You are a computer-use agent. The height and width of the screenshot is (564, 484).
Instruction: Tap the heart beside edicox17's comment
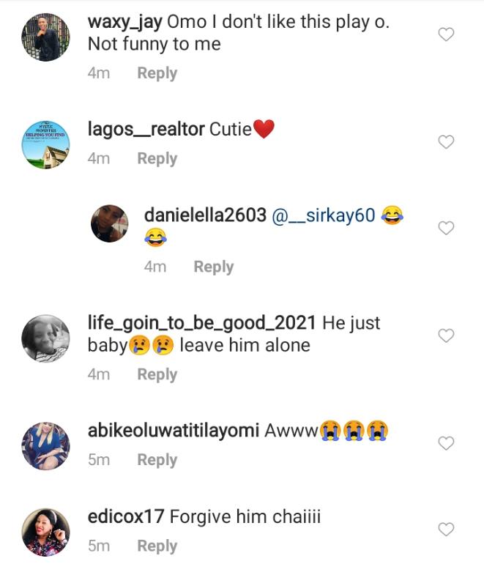pyautogui.click(x=446, y=530)
